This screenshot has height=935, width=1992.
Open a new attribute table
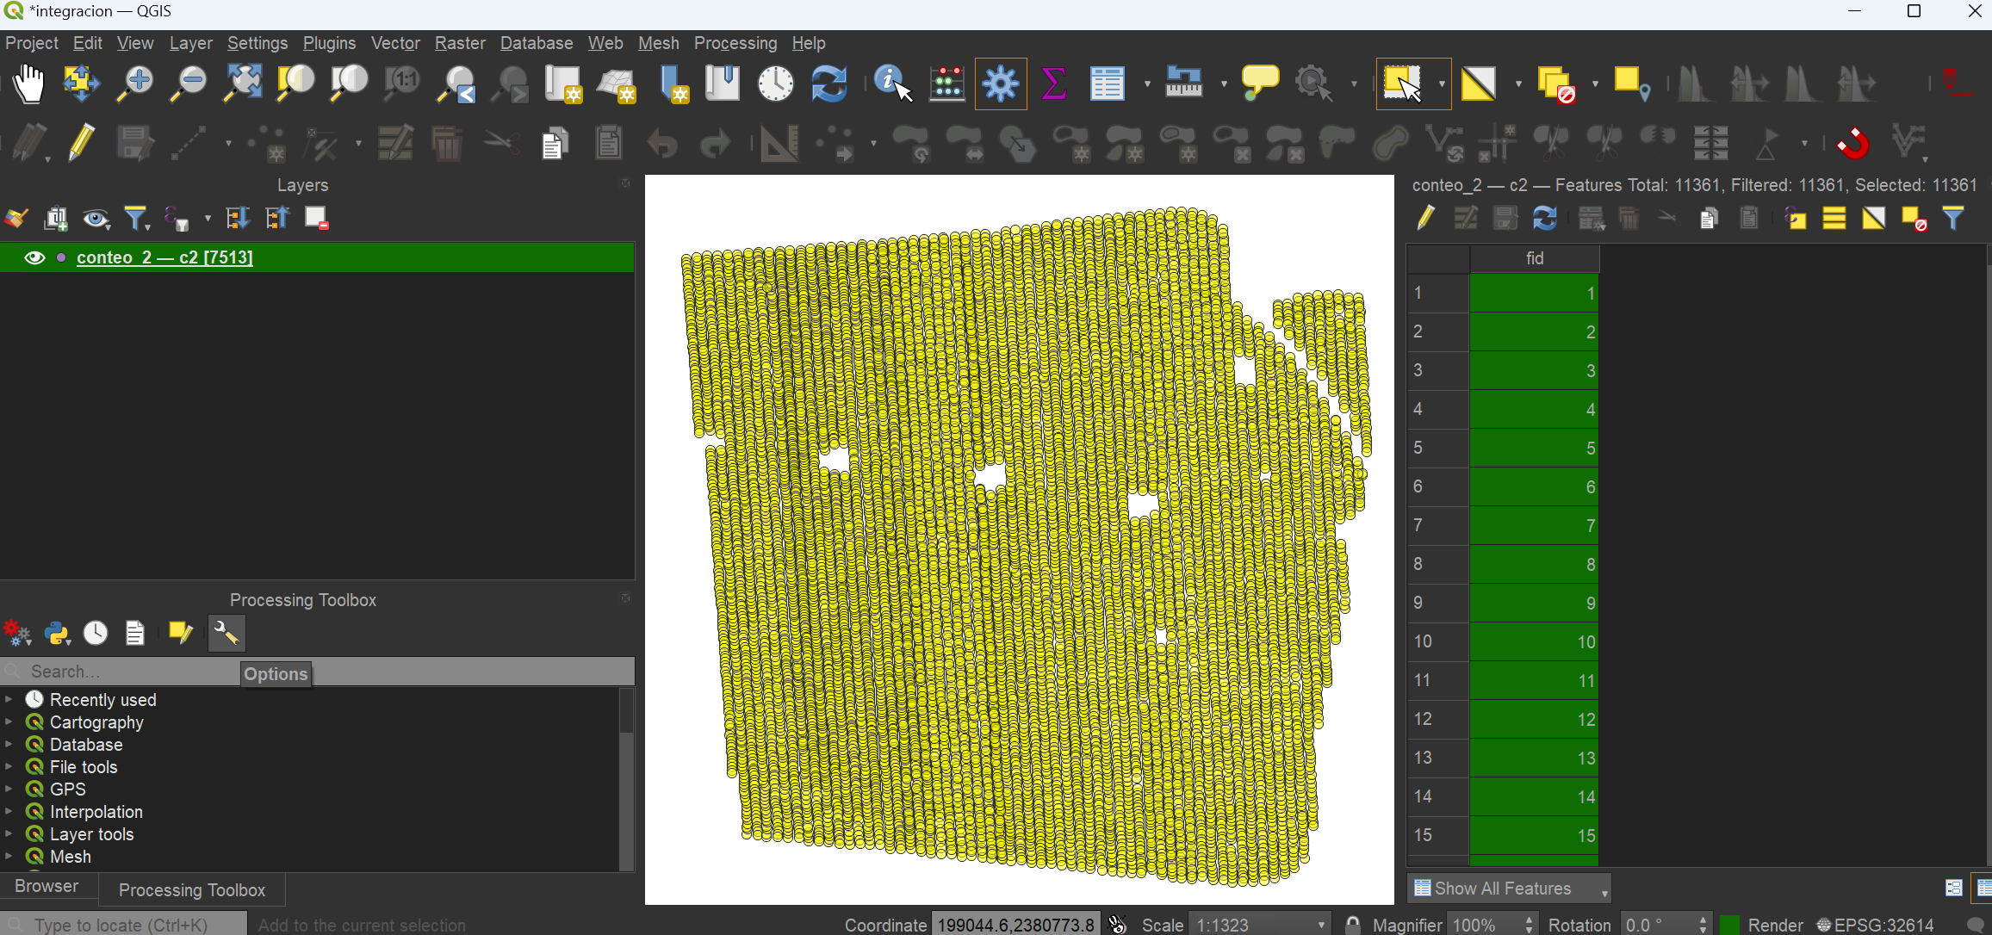point(1108,84)
